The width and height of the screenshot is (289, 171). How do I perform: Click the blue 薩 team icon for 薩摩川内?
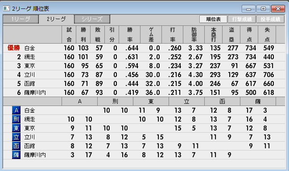click(x=16, y=155)
